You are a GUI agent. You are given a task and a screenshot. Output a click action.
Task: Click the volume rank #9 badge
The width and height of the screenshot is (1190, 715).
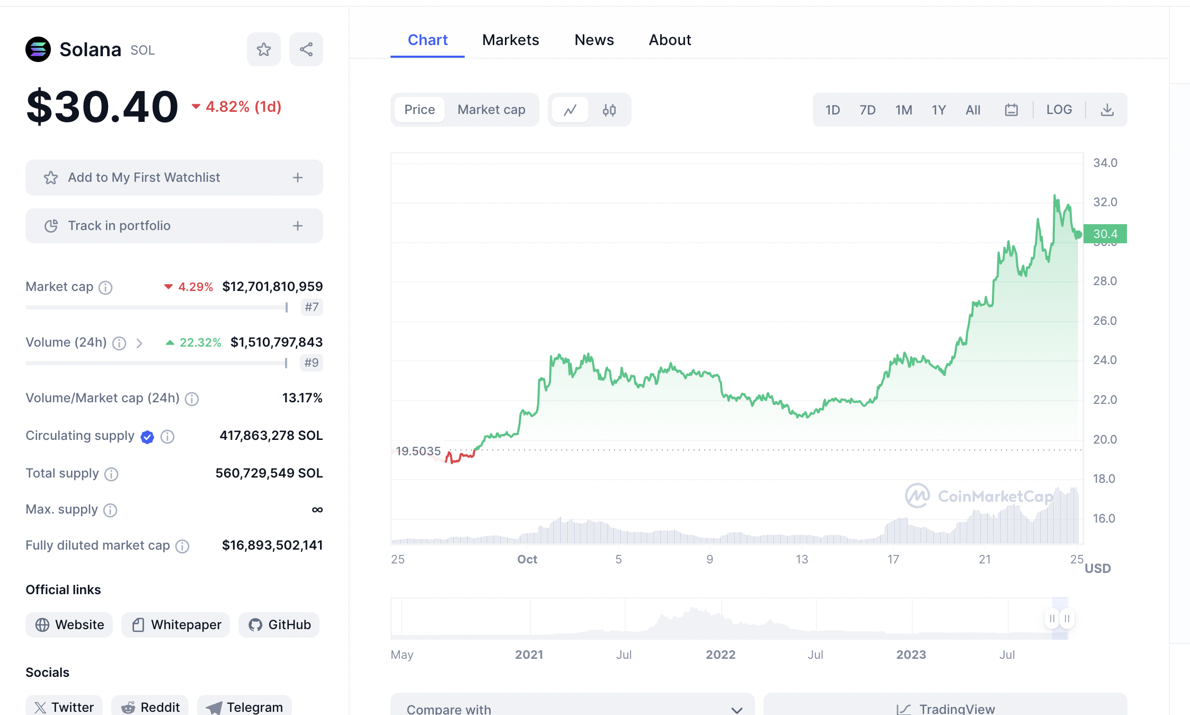[x=312, y=363]
